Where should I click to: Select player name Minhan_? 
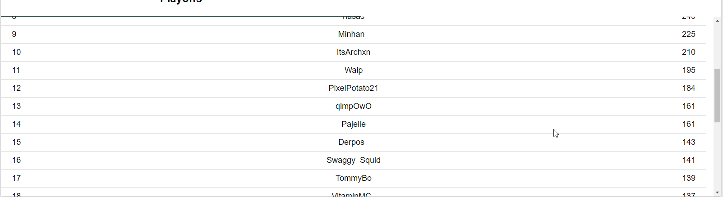coord(354,34)
